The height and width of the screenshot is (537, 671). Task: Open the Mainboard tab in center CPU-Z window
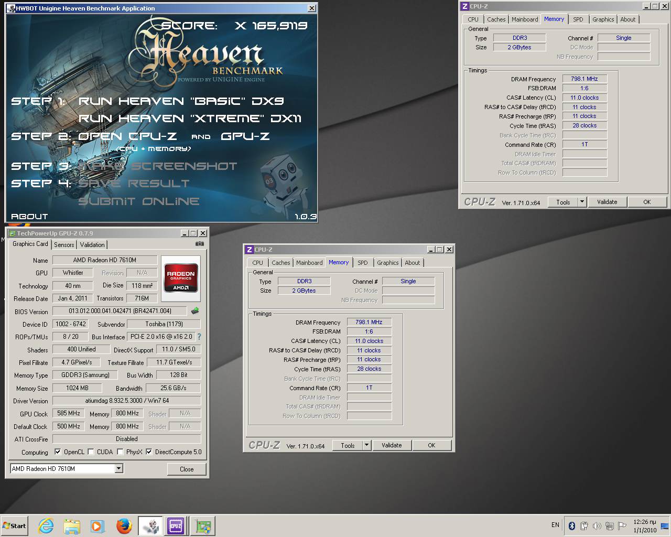pos(309,263)
